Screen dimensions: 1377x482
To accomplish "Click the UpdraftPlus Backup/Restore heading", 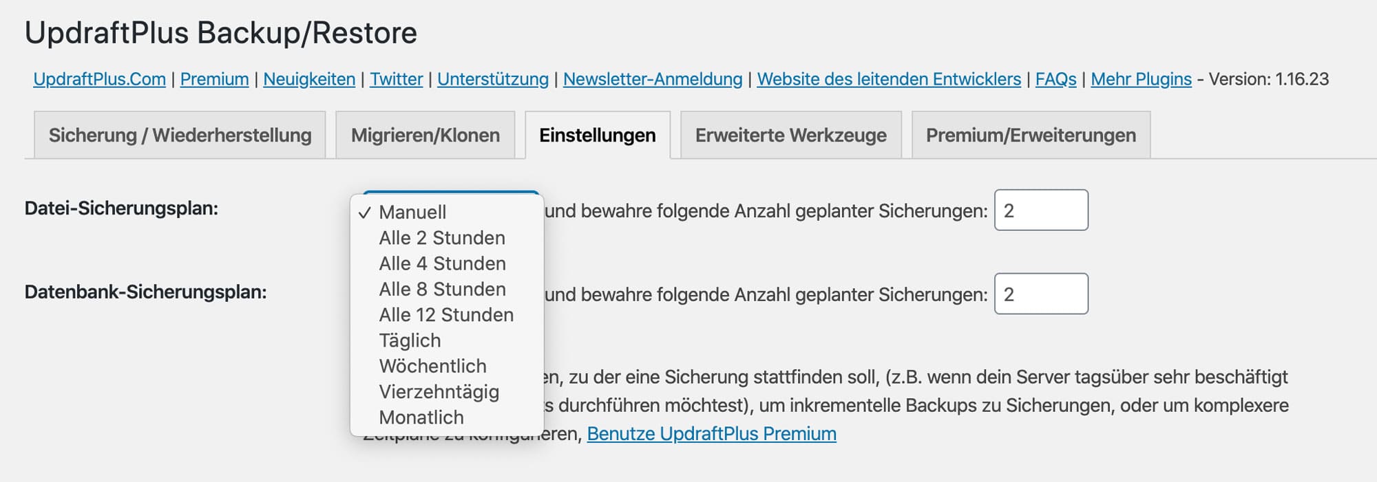I will (x=221, y=33).
